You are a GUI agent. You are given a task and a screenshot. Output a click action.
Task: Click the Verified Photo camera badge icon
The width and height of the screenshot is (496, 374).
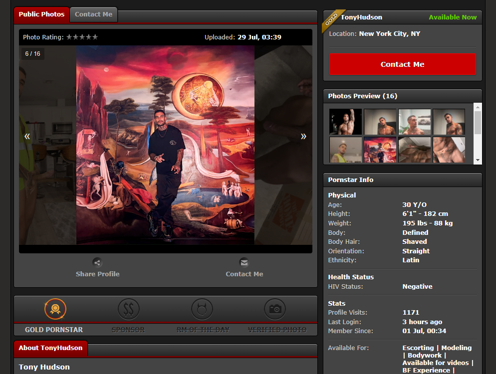click(275, 309)
